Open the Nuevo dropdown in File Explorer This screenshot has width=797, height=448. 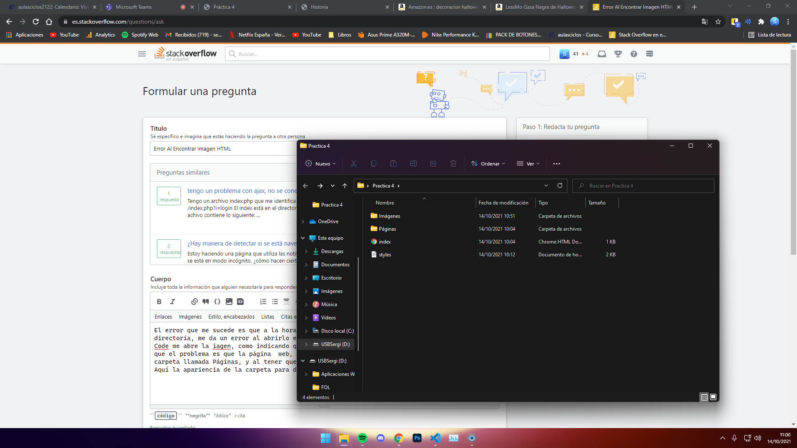[x=320, y=163]
